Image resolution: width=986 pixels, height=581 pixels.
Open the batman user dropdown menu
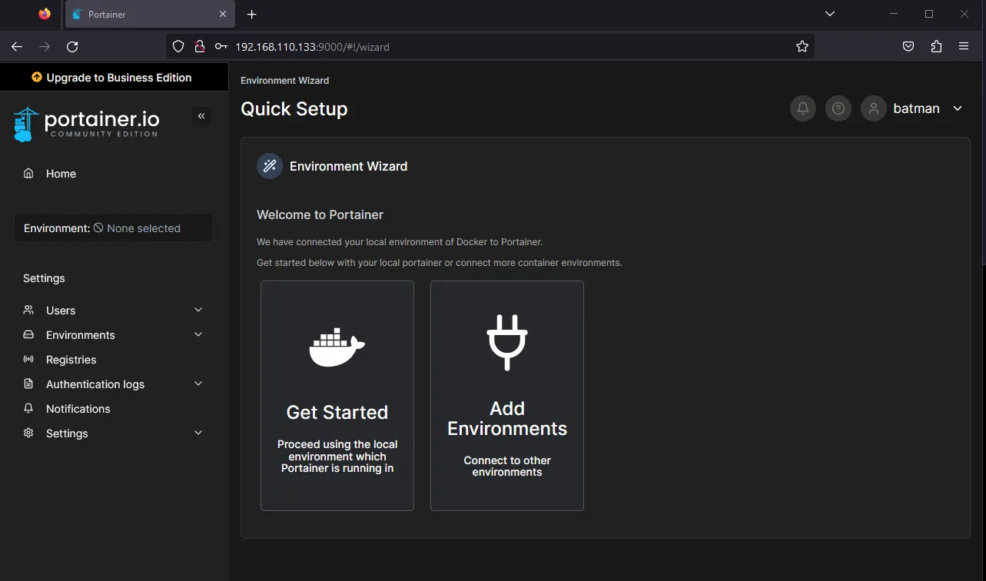[x=958, y=108]
